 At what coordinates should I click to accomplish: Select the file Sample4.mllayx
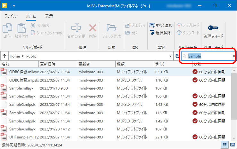(x=116, y=129)
